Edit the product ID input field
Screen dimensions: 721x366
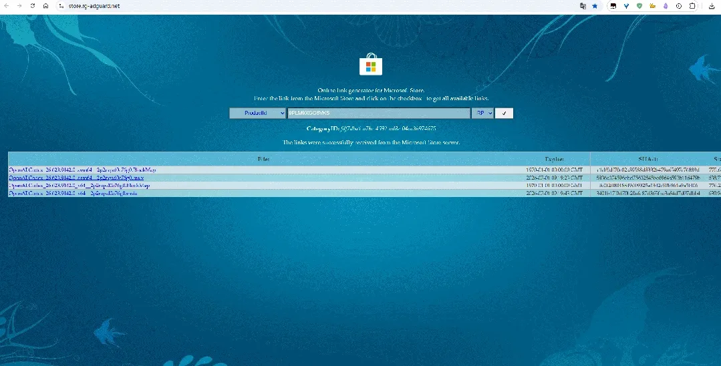click(379, 113)
